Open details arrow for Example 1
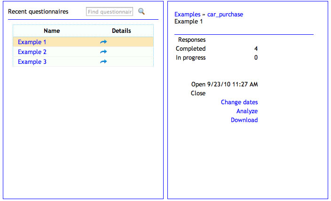 (103, 42)
